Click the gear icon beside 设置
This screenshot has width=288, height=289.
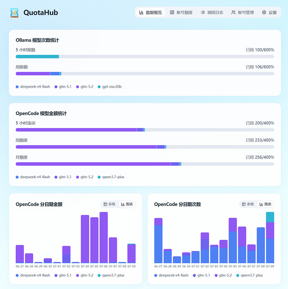(264, 12)
